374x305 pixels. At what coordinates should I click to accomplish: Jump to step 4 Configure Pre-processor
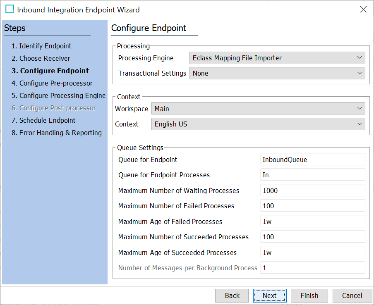pos(52,83)
